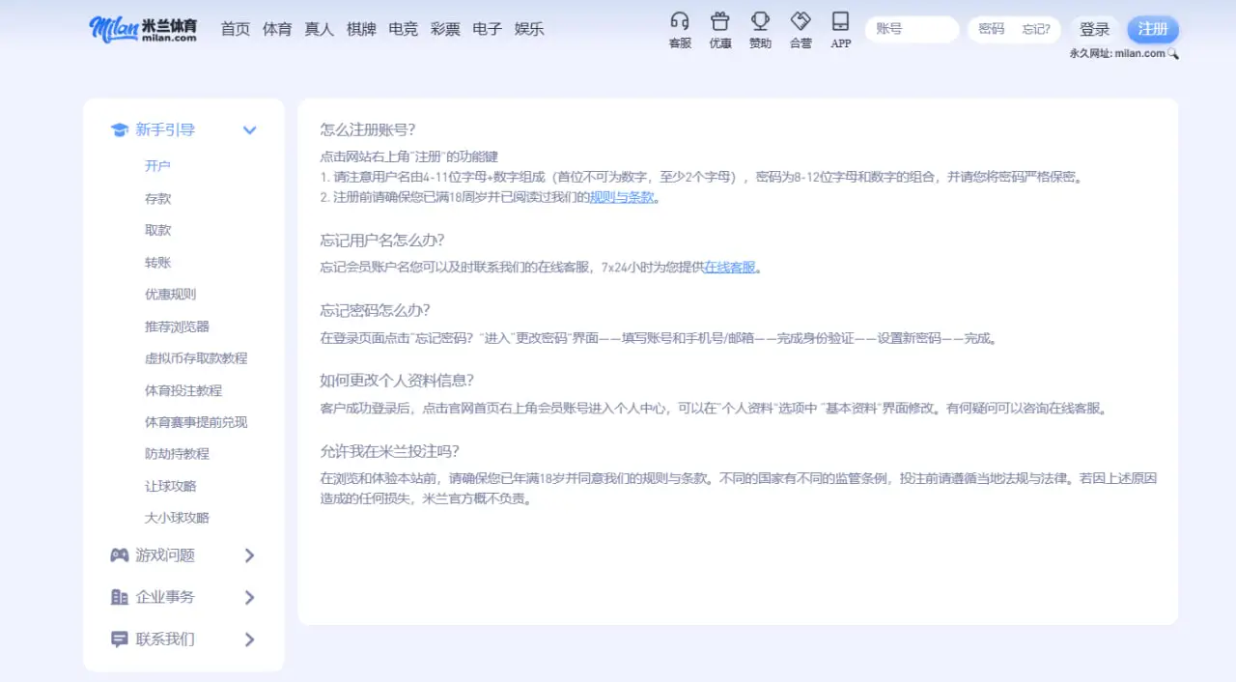
Task: Open 体育 navigation menu item
Action: point(277,29)
